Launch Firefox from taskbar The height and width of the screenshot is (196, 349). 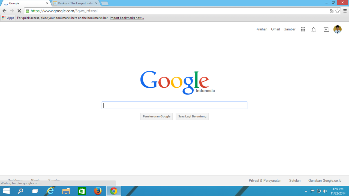click(x=98, y=191)
